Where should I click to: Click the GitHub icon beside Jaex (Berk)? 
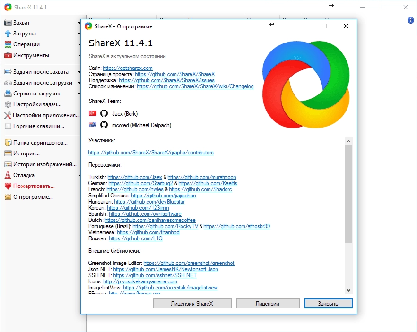pyautogui.click(x=104, y=113)
